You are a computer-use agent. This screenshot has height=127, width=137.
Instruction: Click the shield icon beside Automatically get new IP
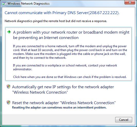[8, 86]
